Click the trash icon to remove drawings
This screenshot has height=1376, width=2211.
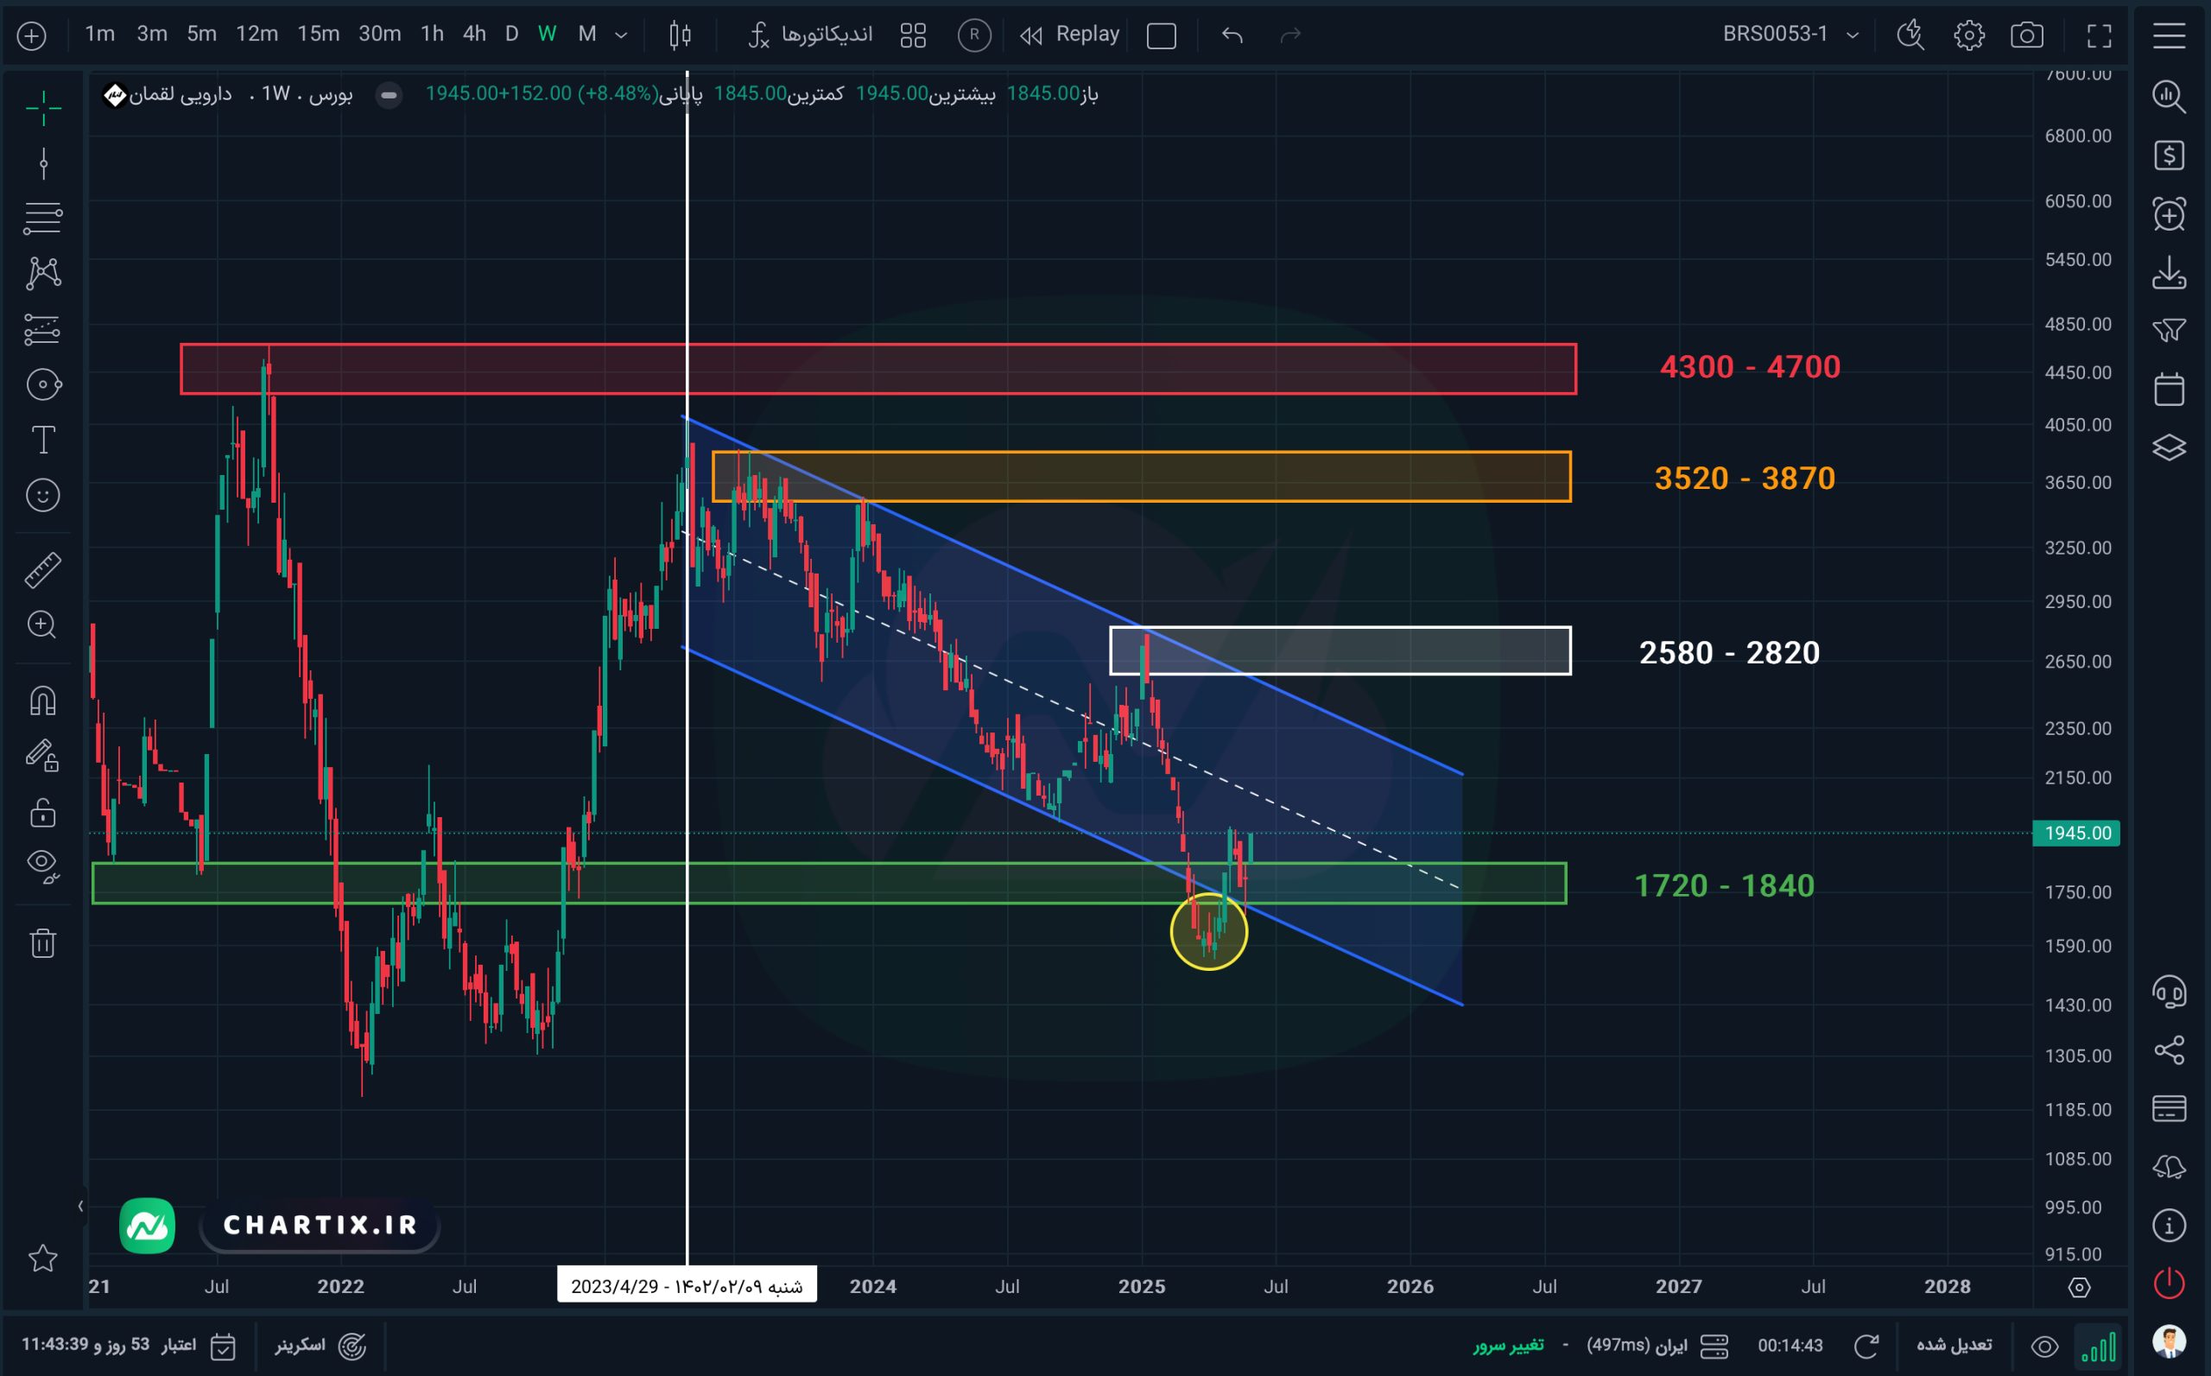click(43, 942)
